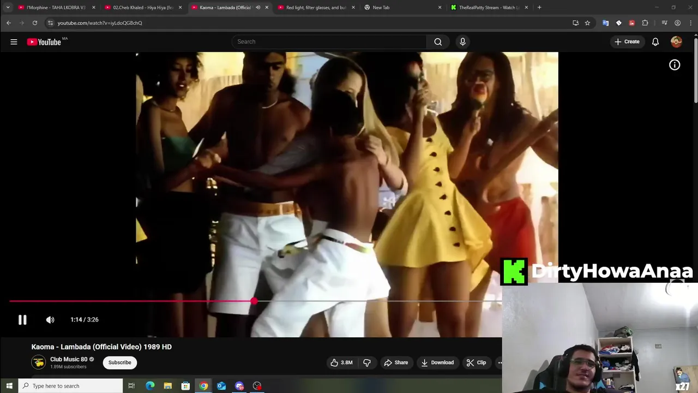The width and height of the screenshot is (698, 393).
Task: Focus the YouTube search field
Action: [x=329, y=41]
